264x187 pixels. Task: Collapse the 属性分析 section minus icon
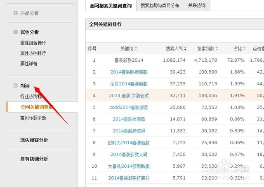point(16,32)
